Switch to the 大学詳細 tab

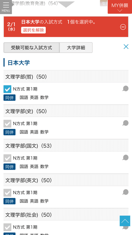(76, 48)
